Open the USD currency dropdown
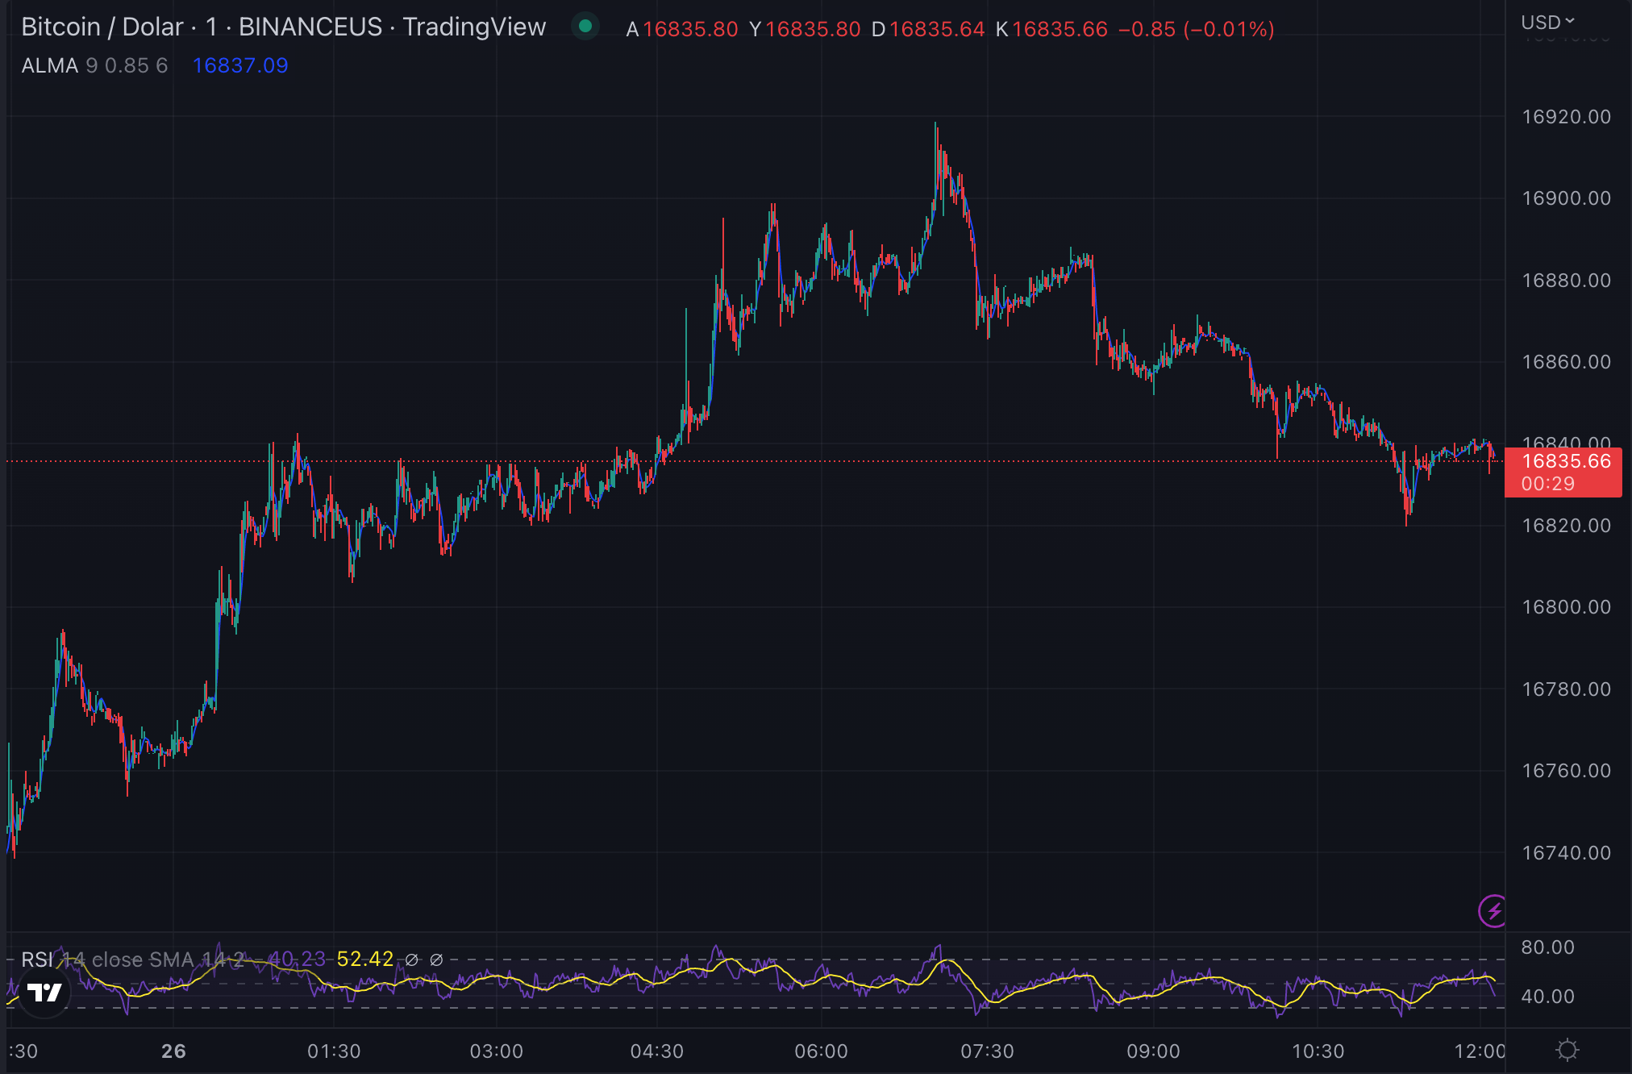 (x=1547, y=23)
